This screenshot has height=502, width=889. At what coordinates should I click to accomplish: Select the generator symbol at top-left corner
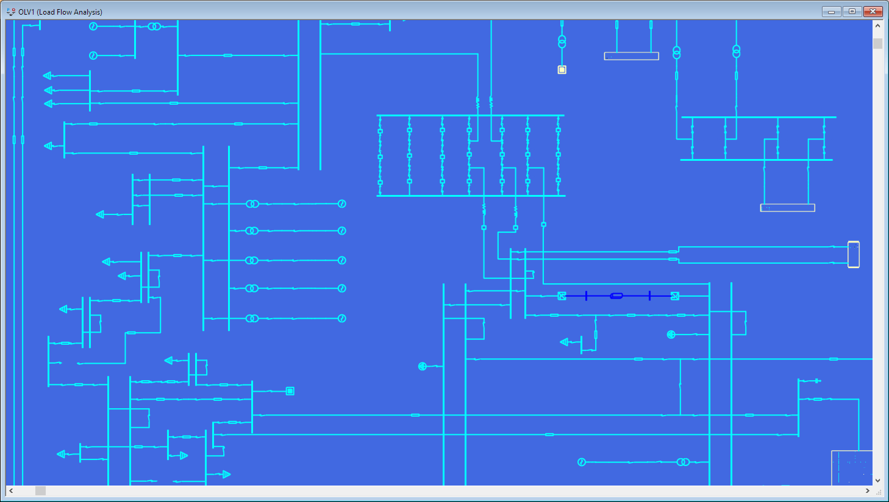point(93,26)
